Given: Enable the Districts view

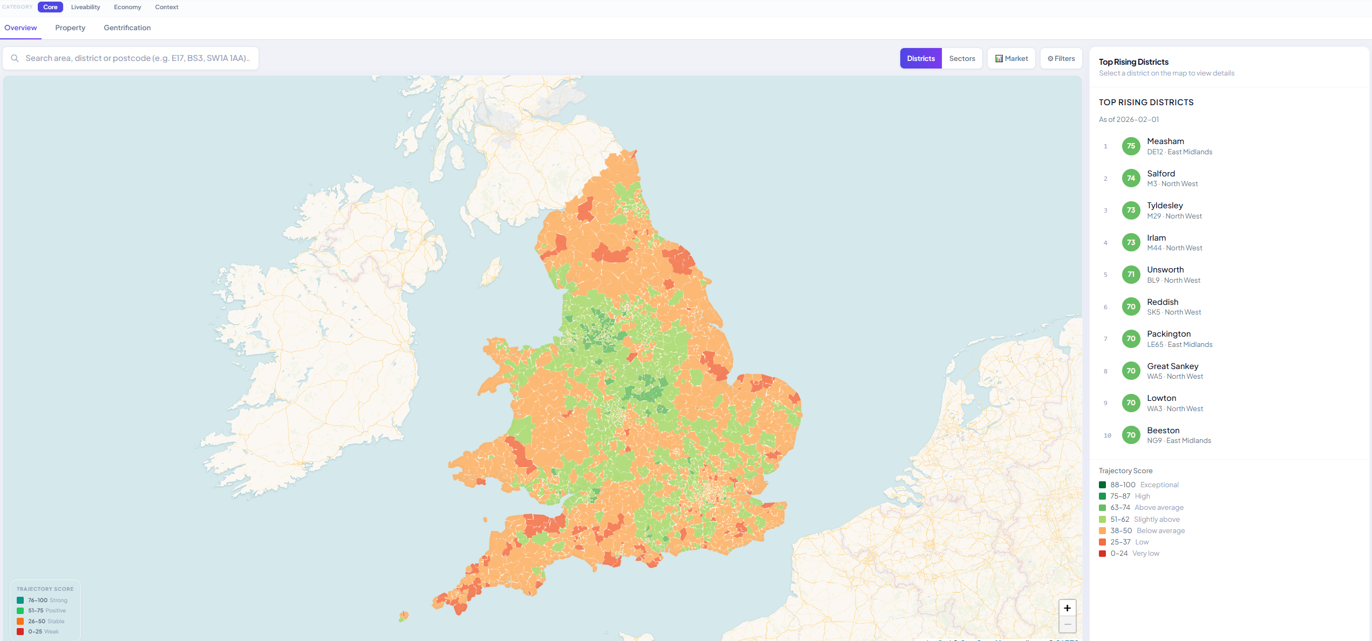Looking at the screenshot, I should tap(921, 58).
